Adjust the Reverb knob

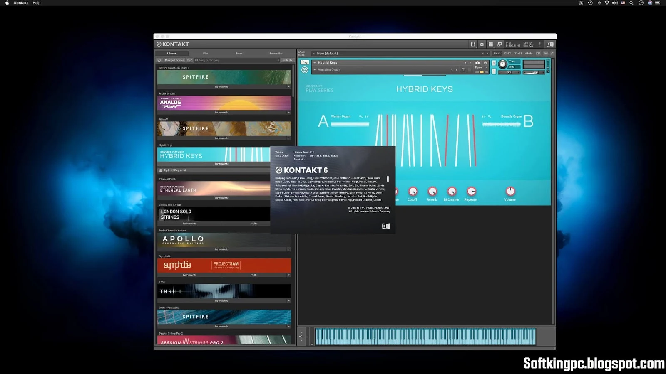tap(432, 191)
